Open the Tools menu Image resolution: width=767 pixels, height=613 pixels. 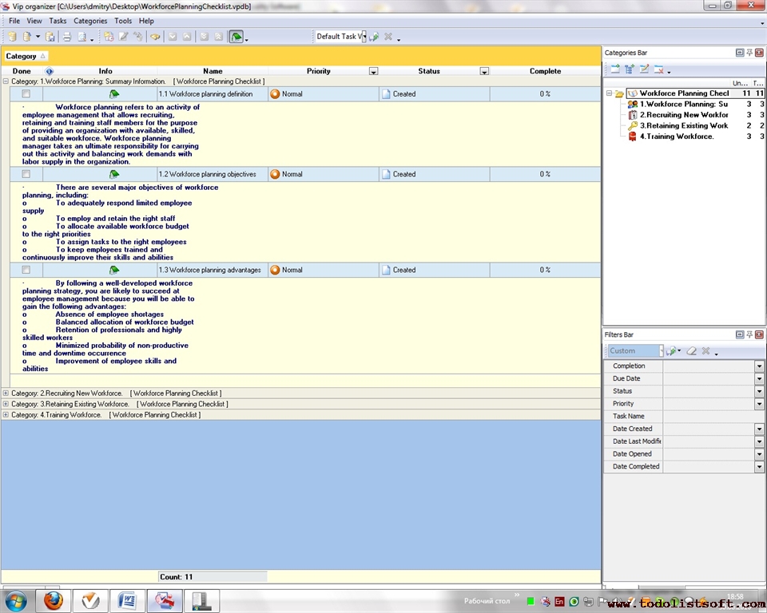pyautogui.click(x=123, y=21)
